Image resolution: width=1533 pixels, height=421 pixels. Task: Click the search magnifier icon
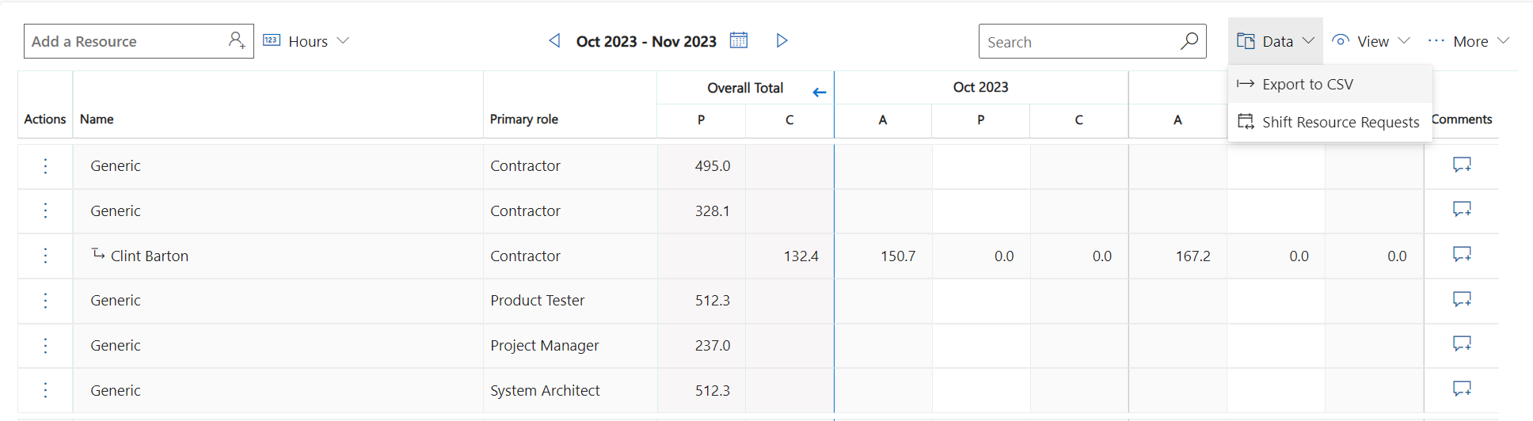pos(1189,41)
